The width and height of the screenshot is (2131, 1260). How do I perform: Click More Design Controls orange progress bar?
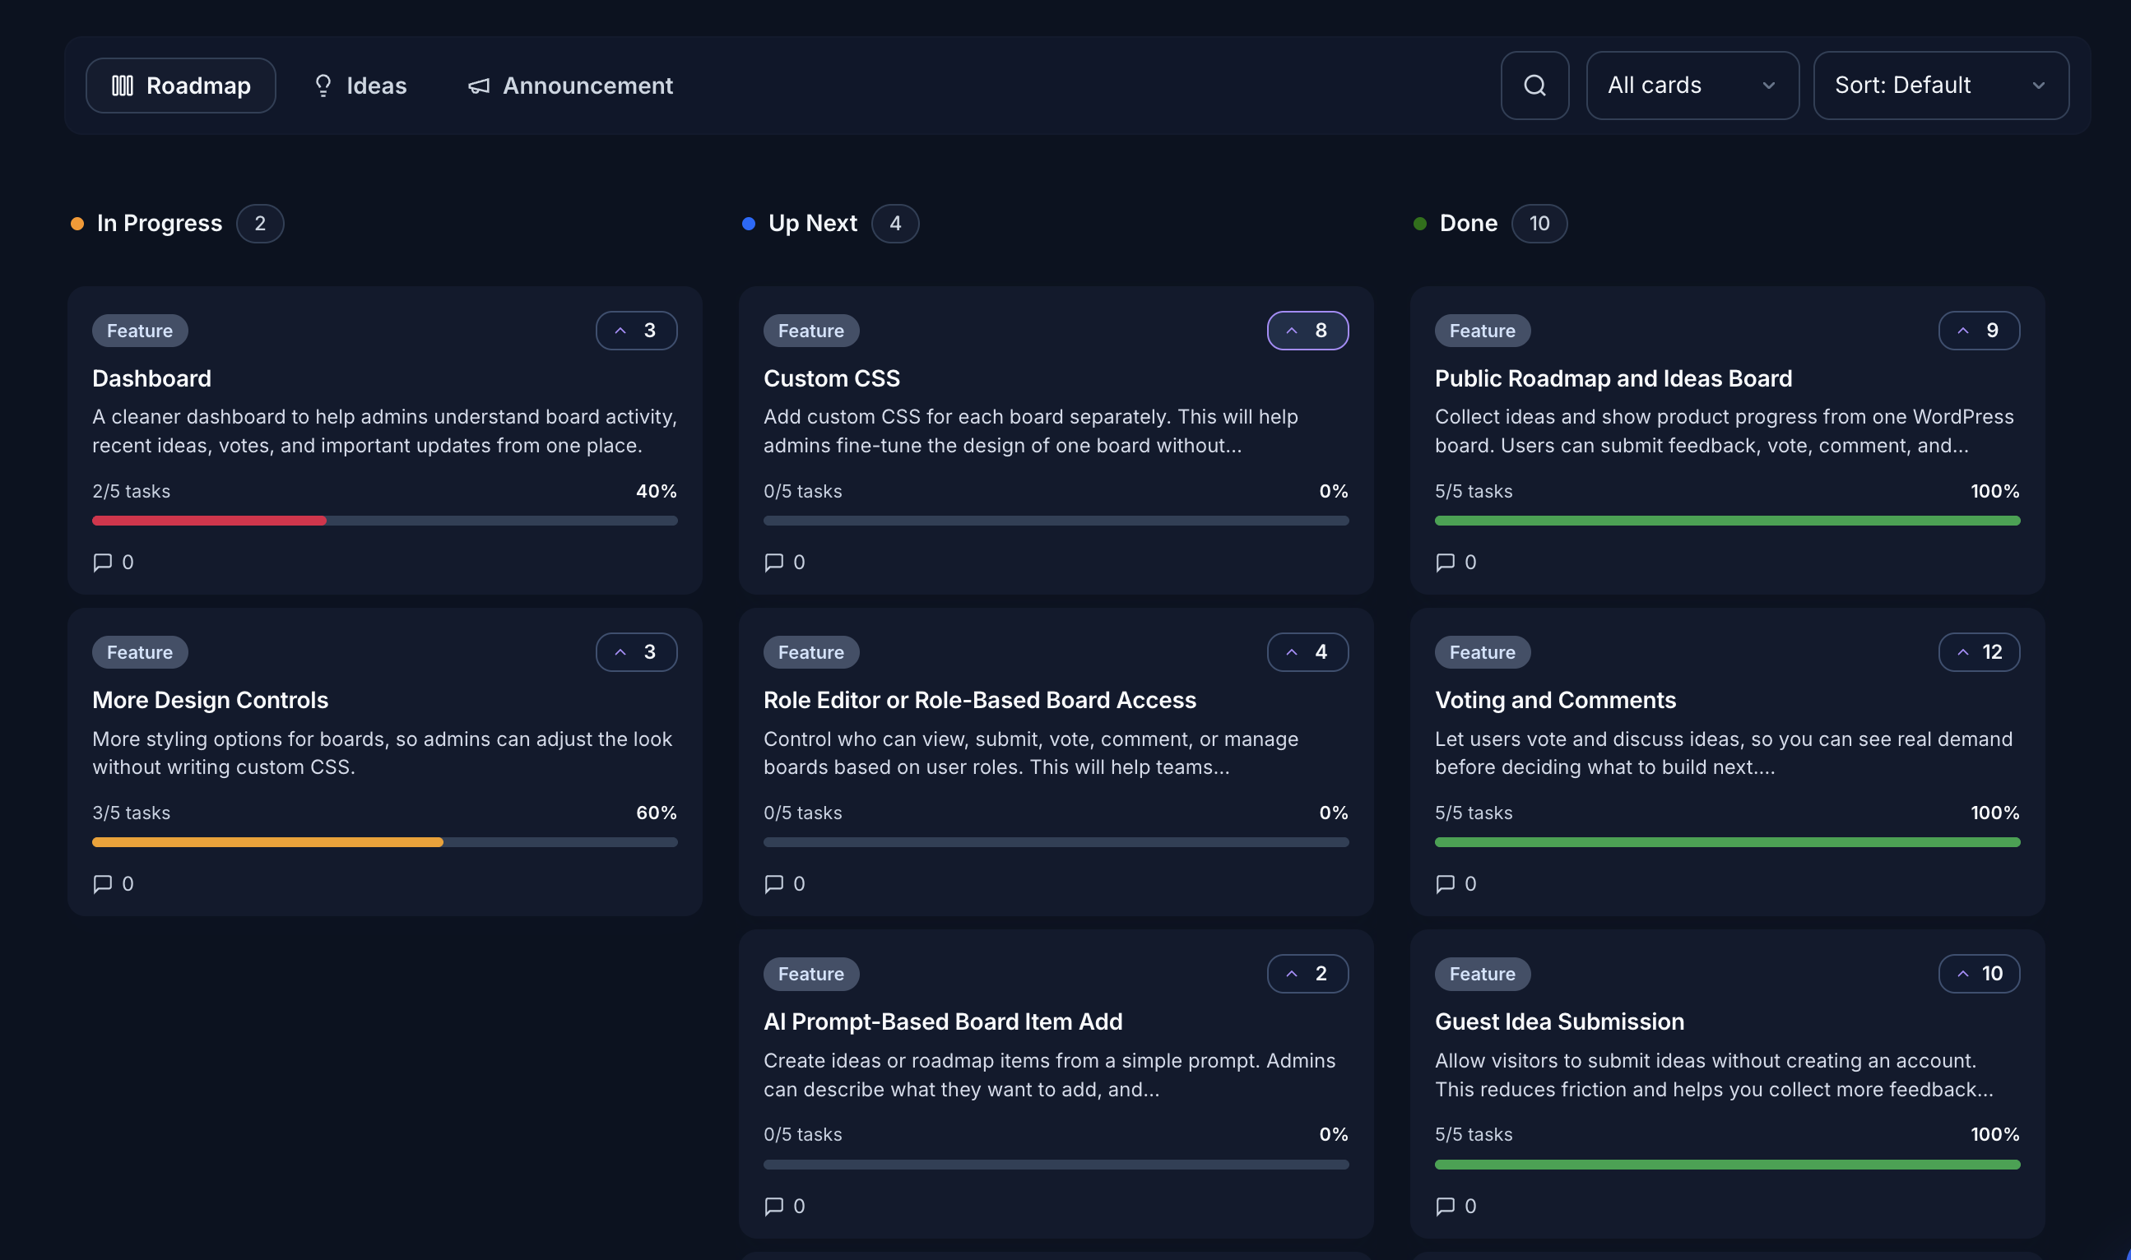267,842
